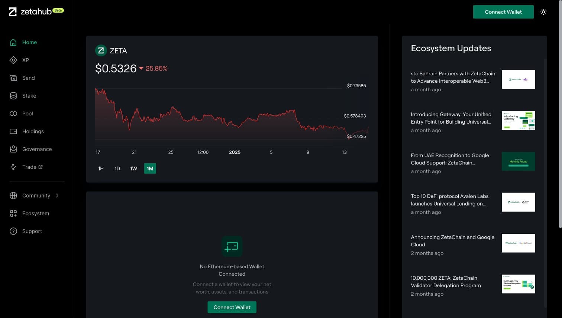Click the ZetaHub logo icon
This screenshot has width=562, height=318.
13,12
